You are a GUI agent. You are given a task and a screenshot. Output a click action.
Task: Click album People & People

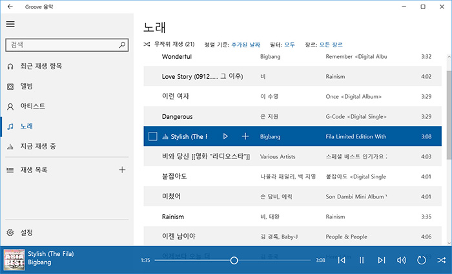[347, 237]
